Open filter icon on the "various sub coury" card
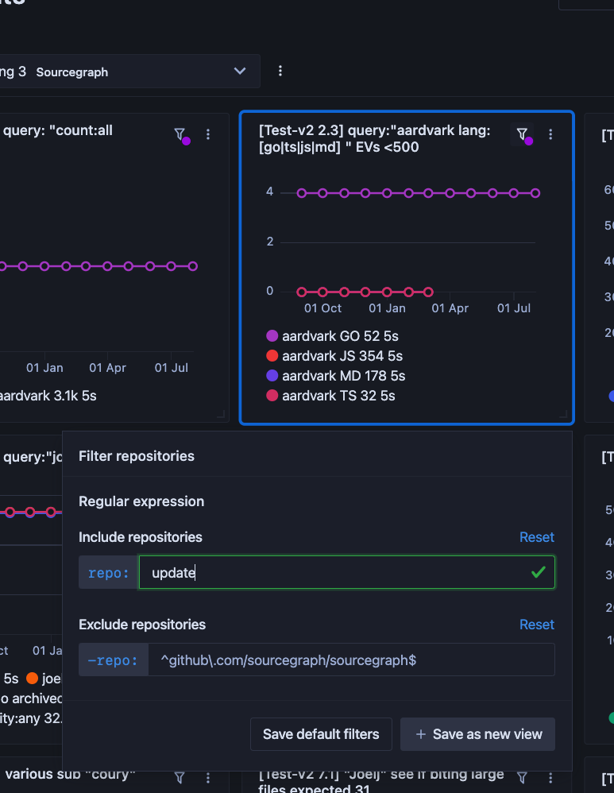 [180, 777]
